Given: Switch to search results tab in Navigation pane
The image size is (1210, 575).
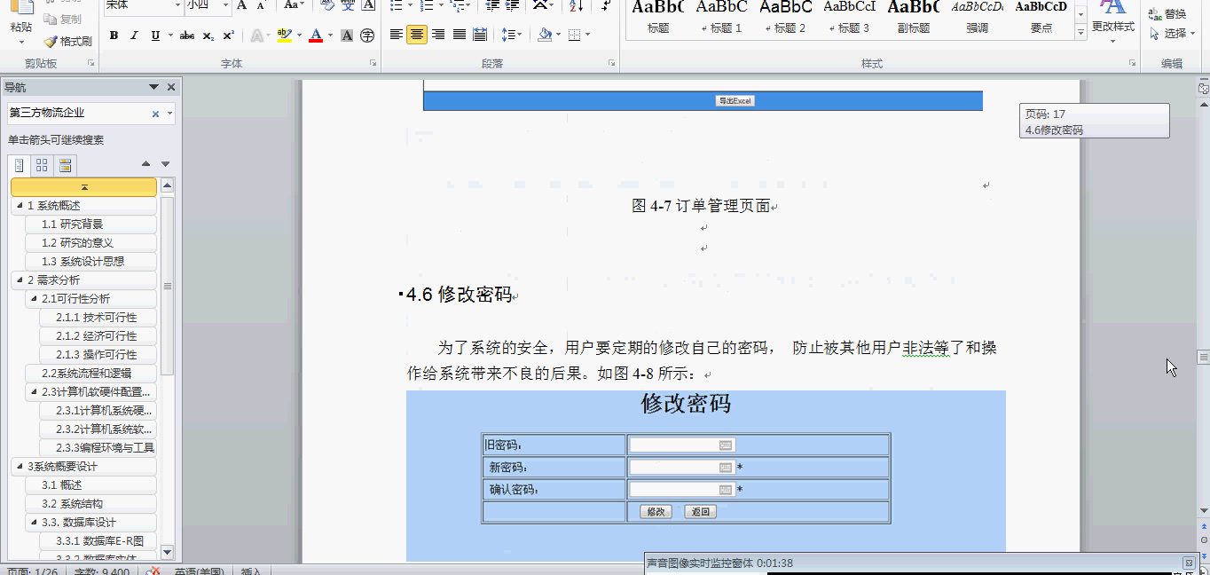Looking at the screenshot, I should pos(64,165).
